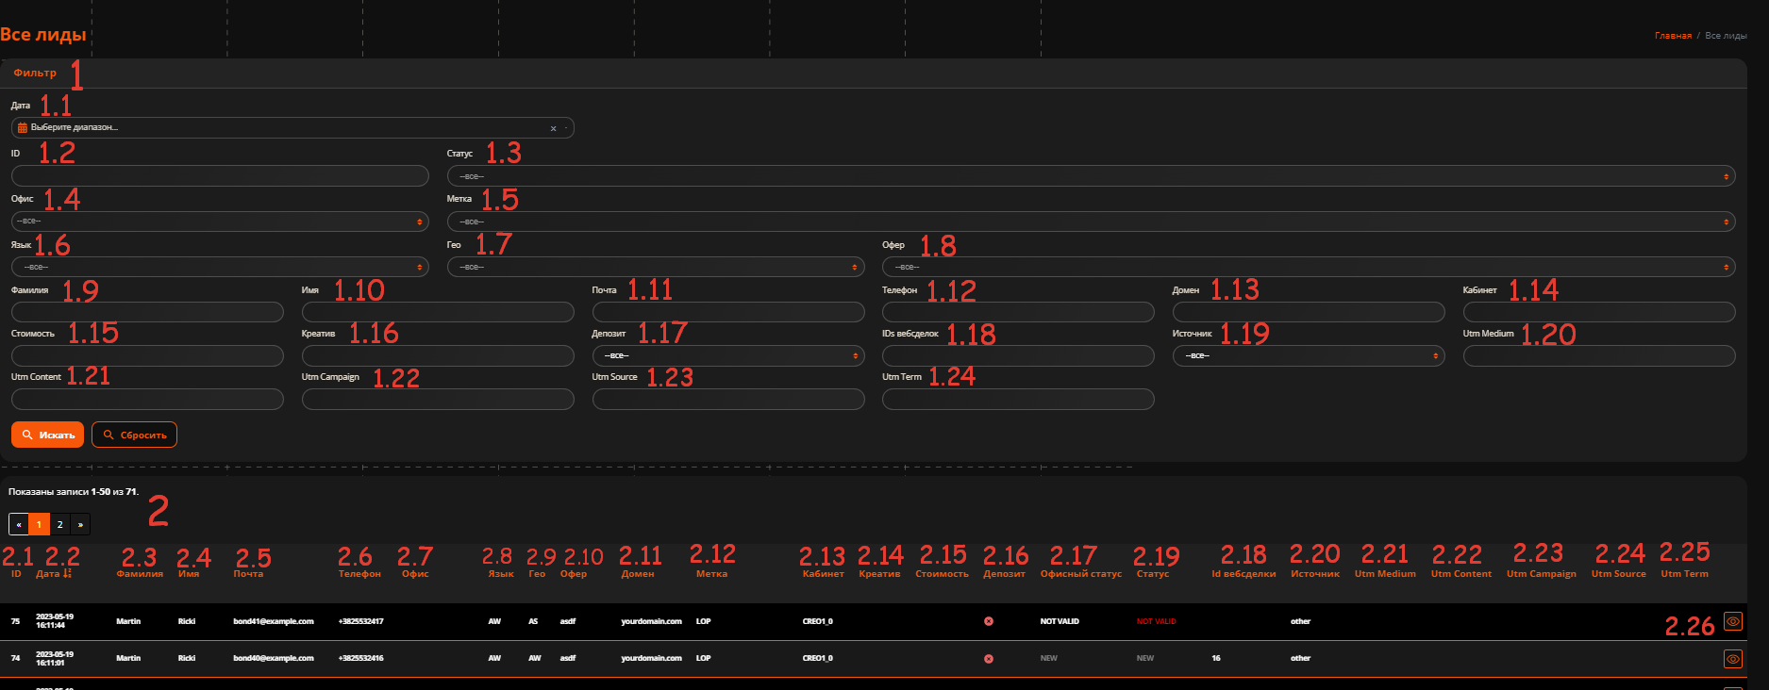Image resolution: width=1769 pixels, height=690 pixels.
Task: Focus the Utm Source filter input
Action: pyautogui.click(x=728, y=400)
